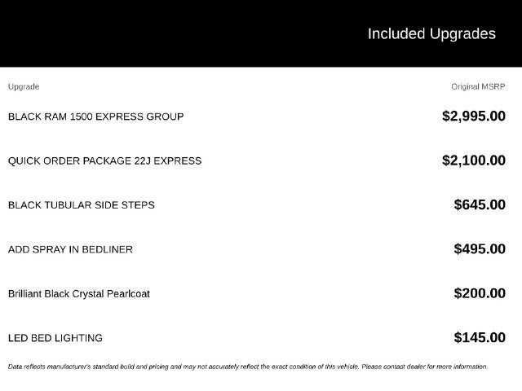The height and width of the screenshot is (391, 522).
Task: Click the $645.00 price
Action: point(480,204)
